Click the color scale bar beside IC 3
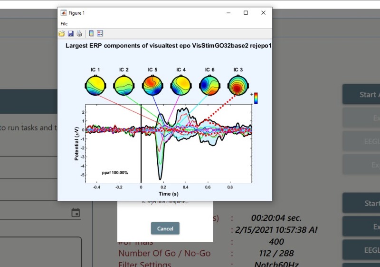This screenshot has width=380, height=267. [255, 98]
